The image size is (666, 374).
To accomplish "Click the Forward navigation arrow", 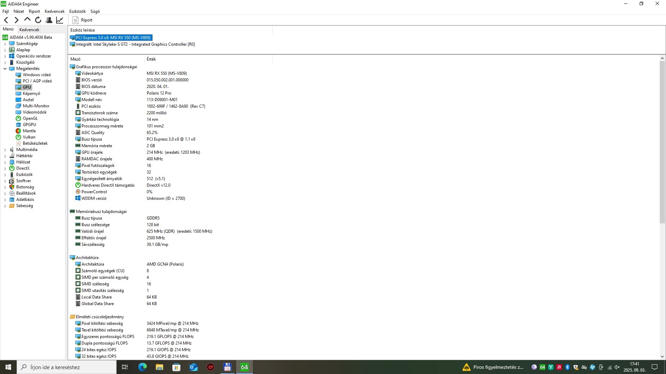I will click(x=16, y=20).
